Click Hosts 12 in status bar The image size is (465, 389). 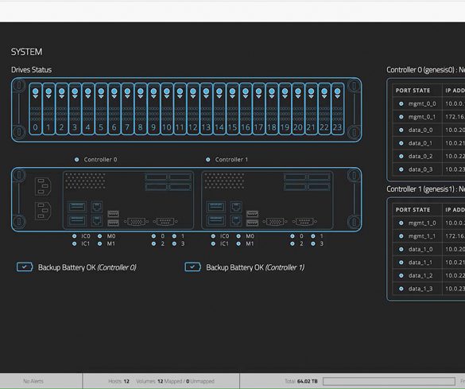(118, 381)
